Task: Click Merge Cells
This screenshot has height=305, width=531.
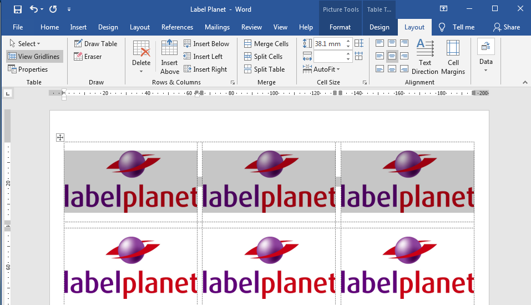Action: [x=266, y=44]
